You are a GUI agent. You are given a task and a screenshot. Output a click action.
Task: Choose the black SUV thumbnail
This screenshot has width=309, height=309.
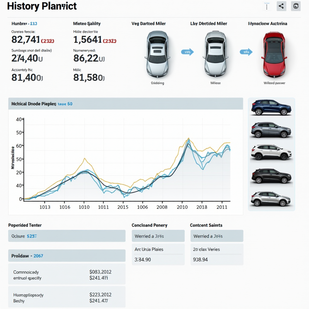click(x=271, y=176)
